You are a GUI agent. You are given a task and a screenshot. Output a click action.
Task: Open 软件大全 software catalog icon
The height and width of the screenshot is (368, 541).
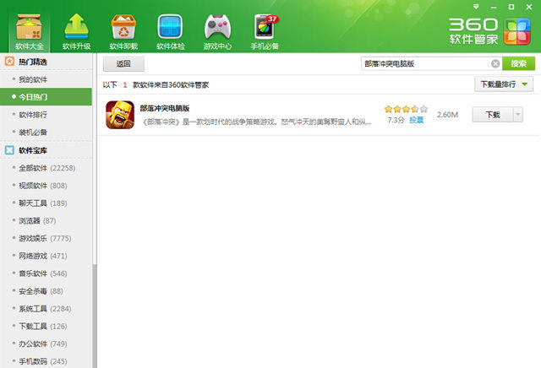coord(30,32)
